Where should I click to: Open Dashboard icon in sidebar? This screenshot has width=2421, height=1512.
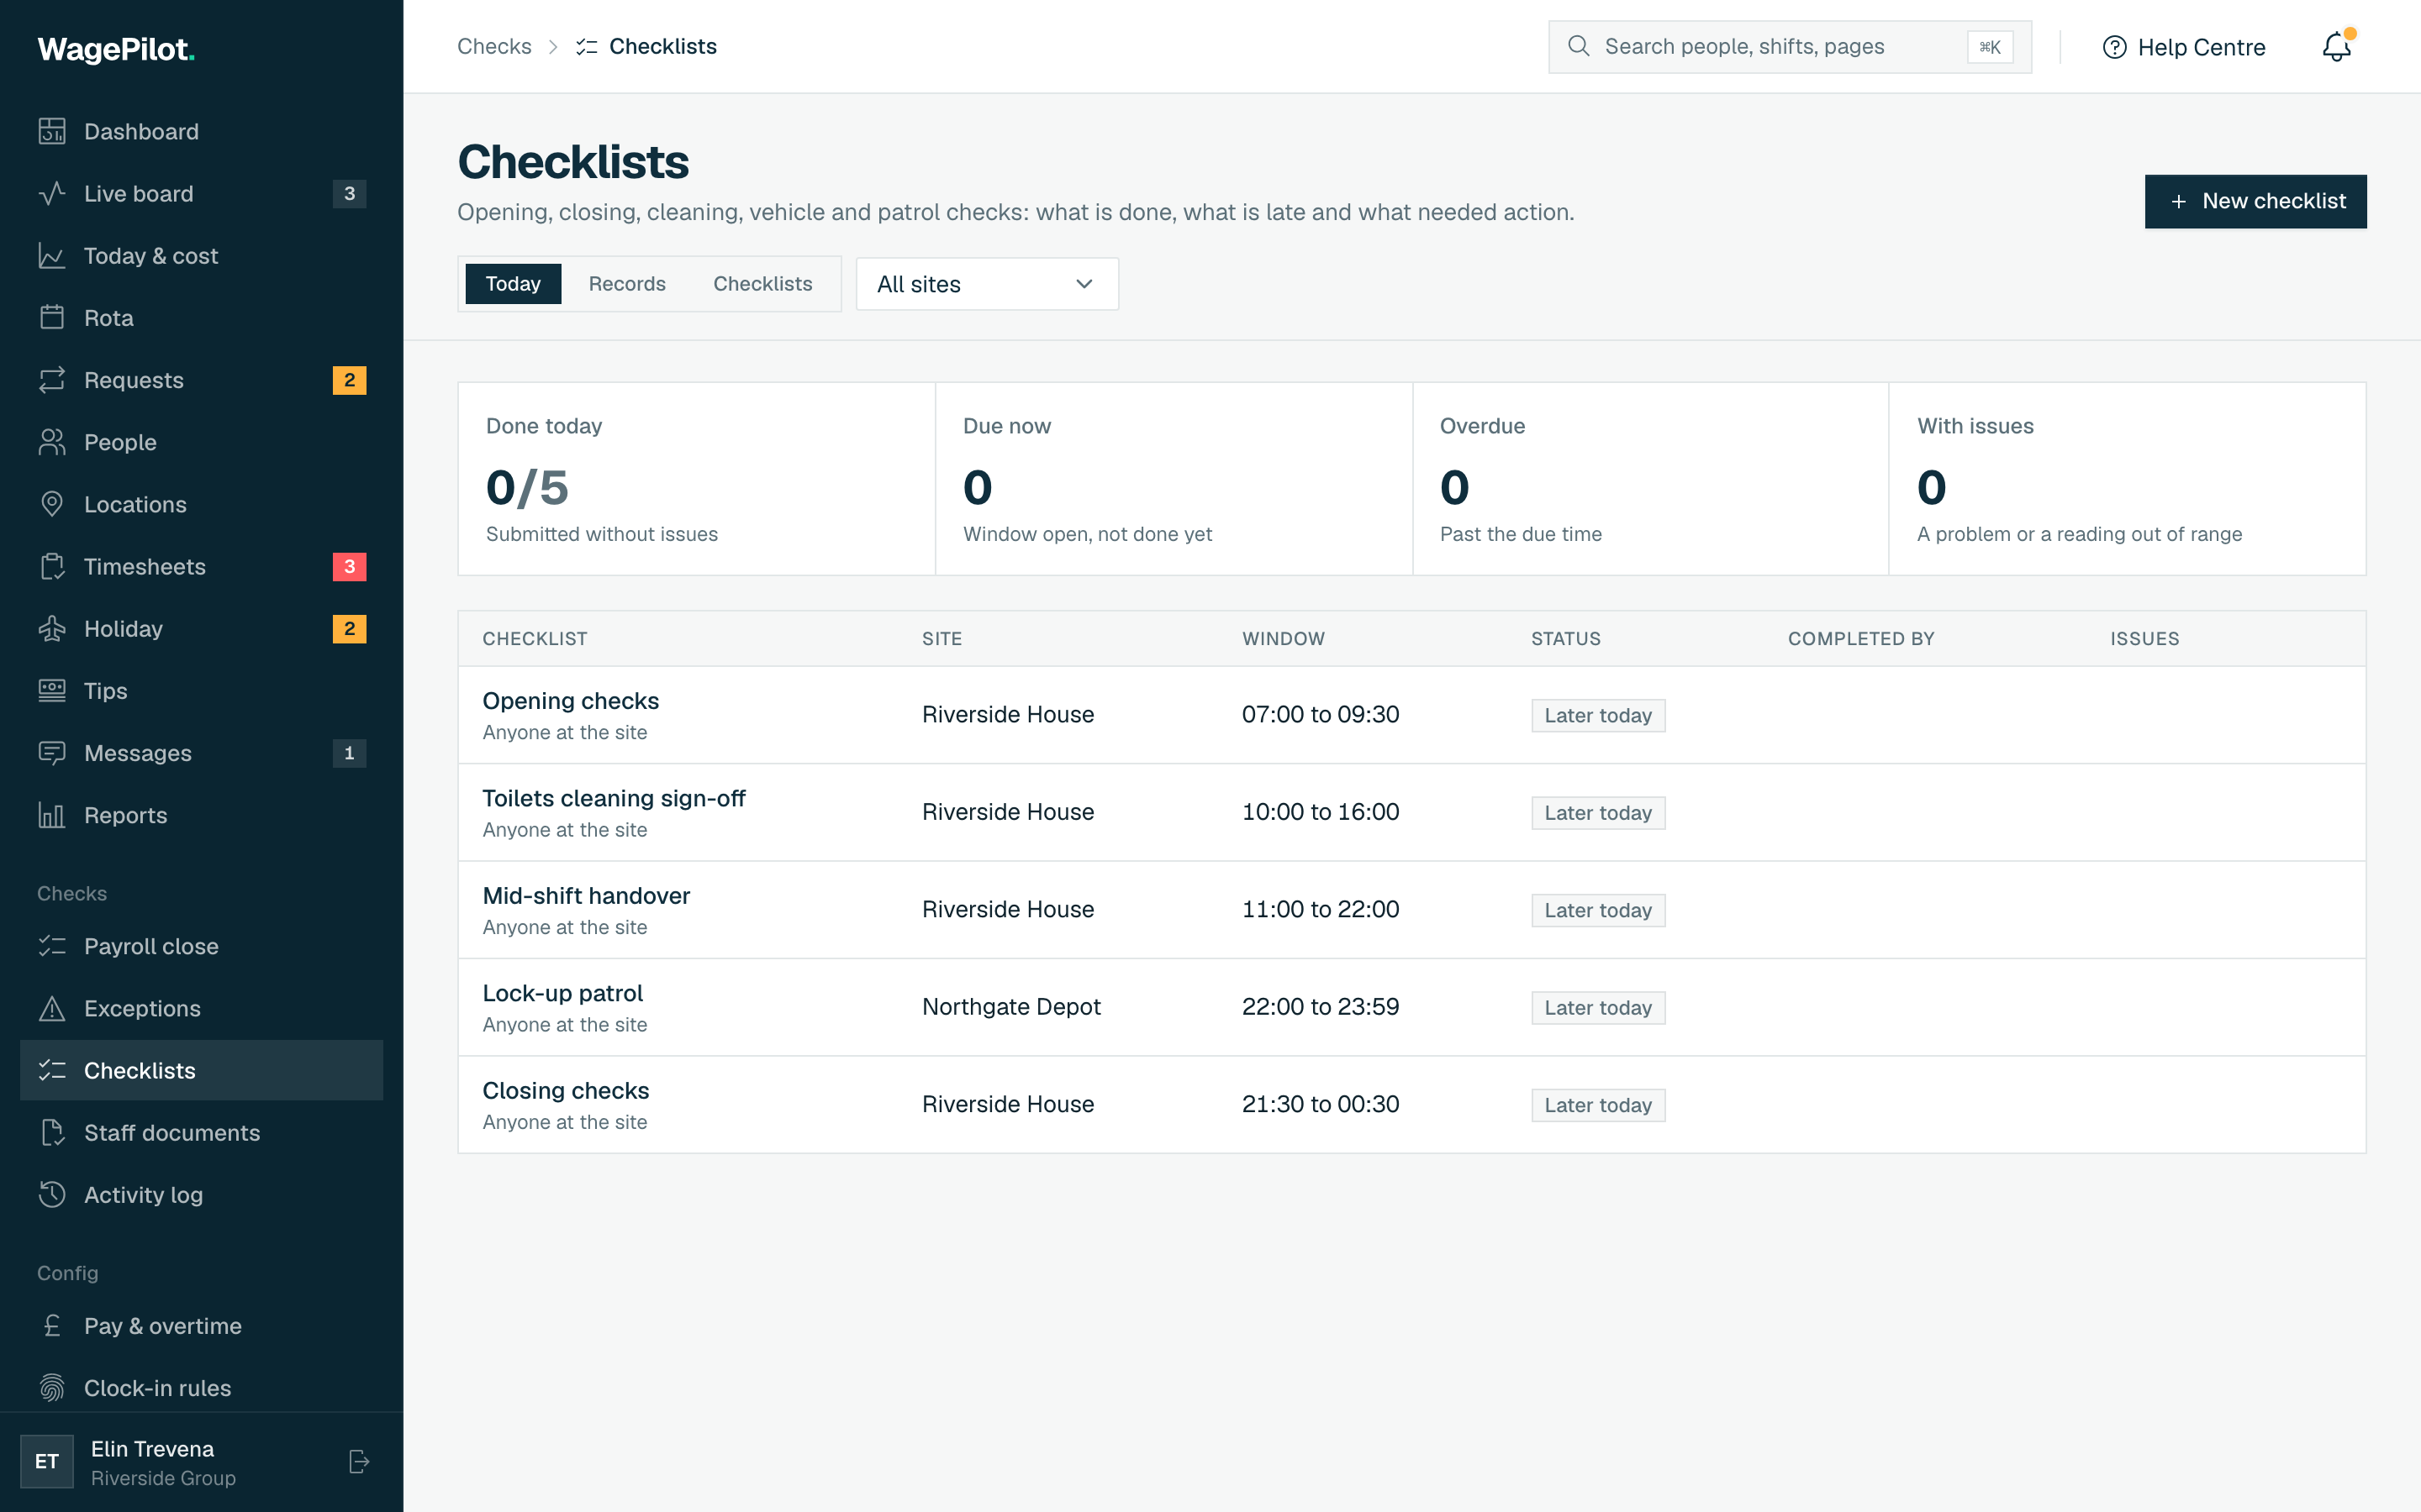point(52,131)
